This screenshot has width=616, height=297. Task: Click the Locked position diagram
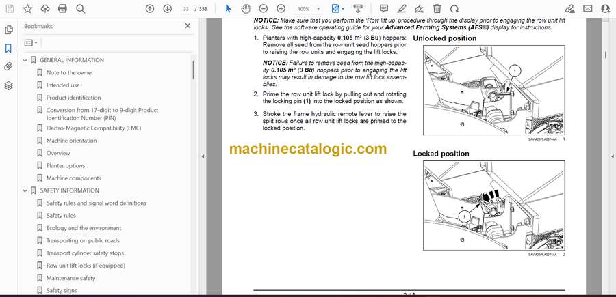coord(493,206)
